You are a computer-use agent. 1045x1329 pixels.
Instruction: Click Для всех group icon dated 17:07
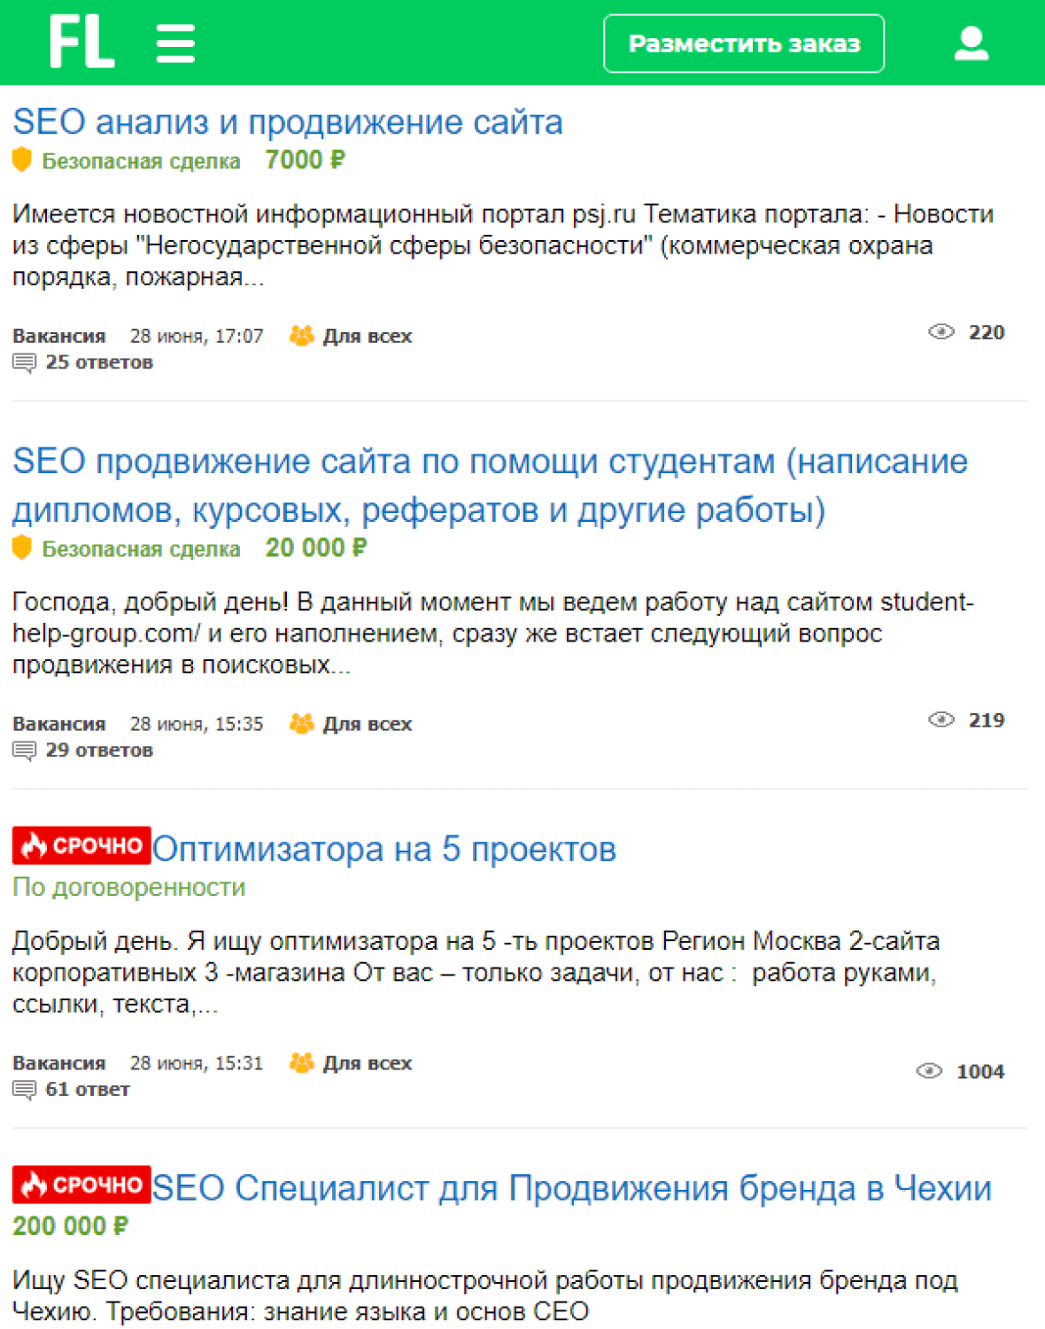point(302,336)
